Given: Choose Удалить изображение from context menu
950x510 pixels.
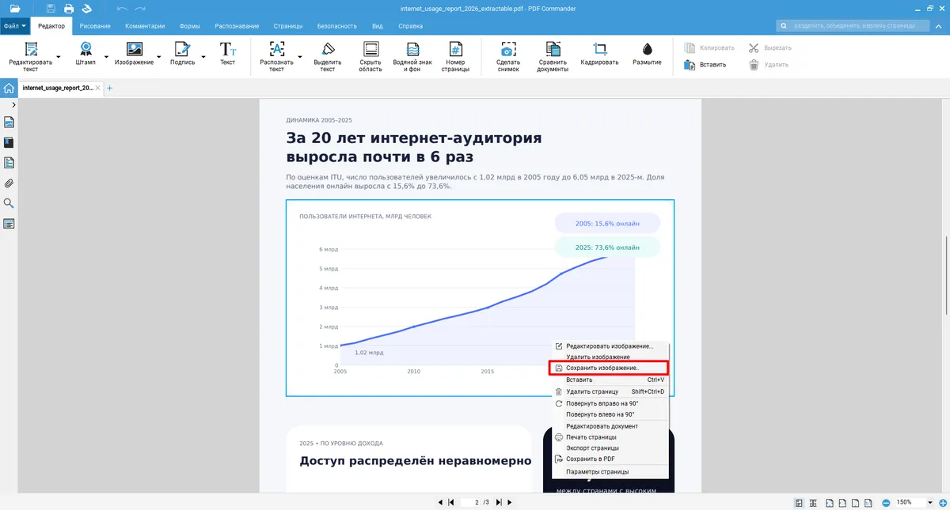Looking at the screenshot, I should tap(610, 357).
